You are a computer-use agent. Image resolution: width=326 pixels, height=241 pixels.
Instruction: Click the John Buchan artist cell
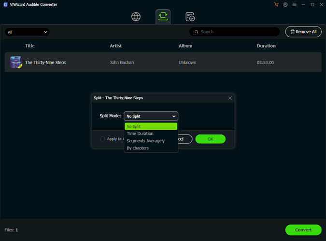click(x=122, y=63)
